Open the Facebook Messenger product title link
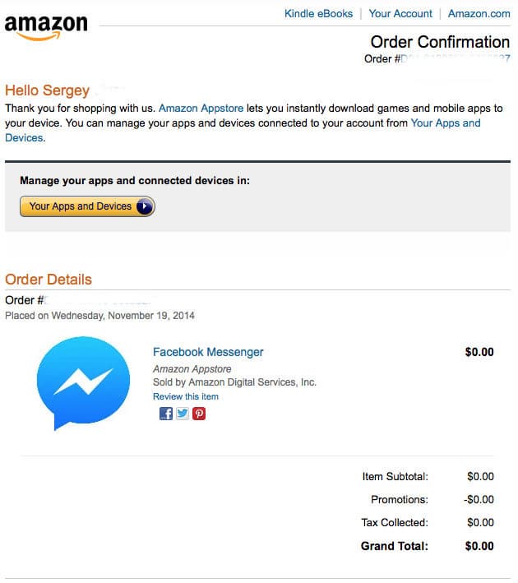518x583 pixels. (208, 352)
